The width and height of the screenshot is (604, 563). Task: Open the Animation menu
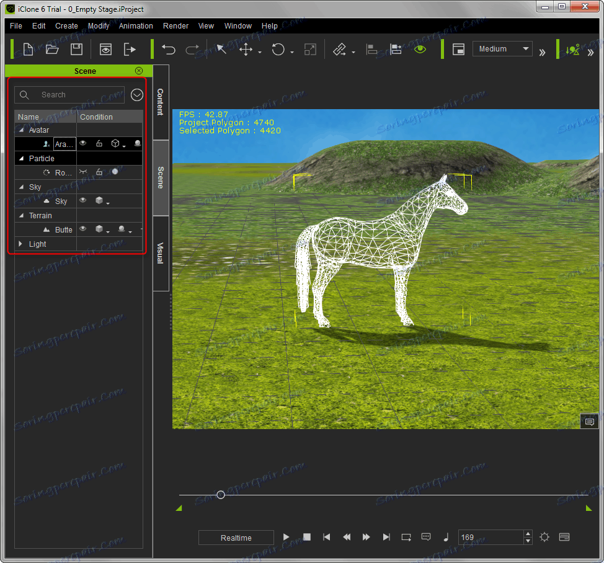click(136, 26)
